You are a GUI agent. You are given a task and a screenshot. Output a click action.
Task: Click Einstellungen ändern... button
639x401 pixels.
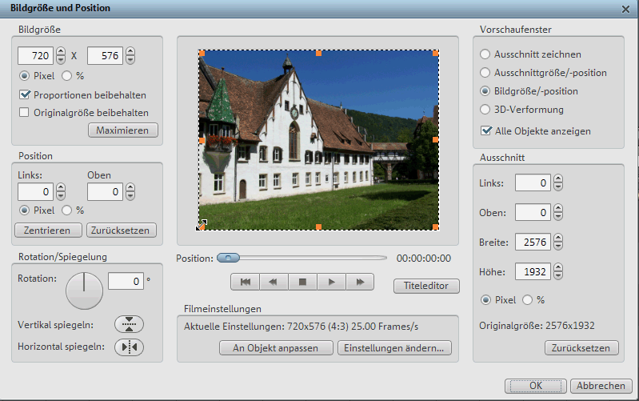(x=394, y=348)
